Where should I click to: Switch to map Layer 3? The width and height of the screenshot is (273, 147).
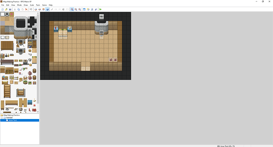[44, 9]
